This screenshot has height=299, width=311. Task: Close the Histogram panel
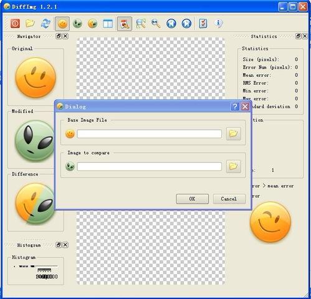(65, 245)
